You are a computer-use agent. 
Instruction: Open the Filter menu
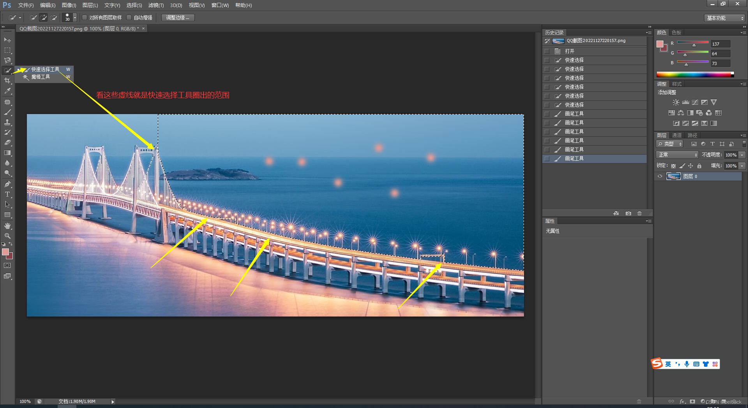coord(155,5)
